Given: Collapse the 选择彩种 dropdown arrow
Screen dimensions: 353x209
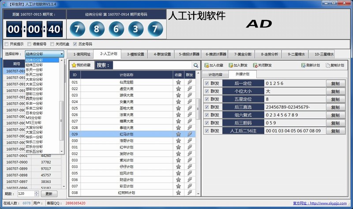Looking at the screenshot, I should (61, 54).
